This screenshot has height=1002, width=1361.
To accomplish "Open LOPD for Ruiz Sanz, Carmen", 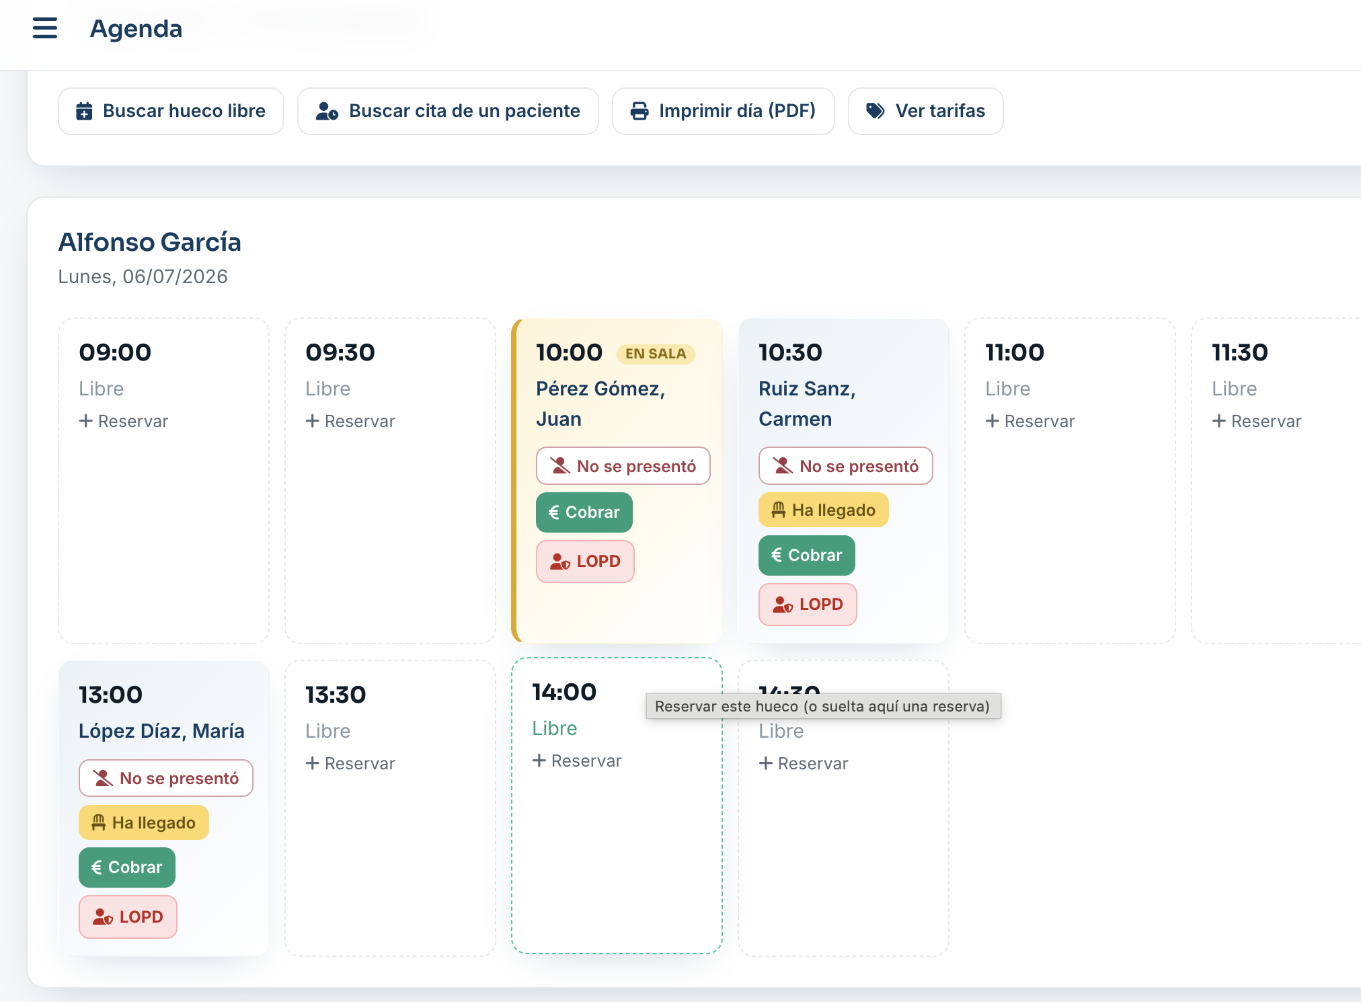I will point(808,605).
